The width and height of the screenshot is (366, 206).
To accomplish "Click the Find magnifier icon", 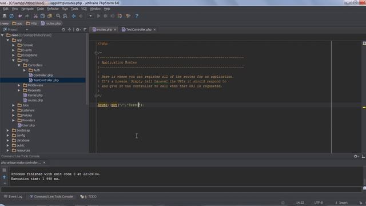I will (58, 16).
